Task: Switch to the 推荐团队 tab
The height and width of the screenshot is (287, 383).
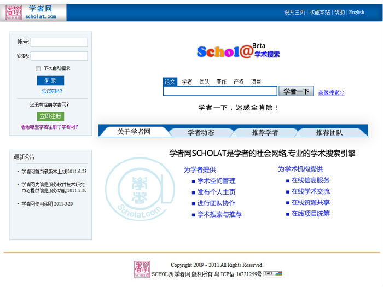Action: 329,132
